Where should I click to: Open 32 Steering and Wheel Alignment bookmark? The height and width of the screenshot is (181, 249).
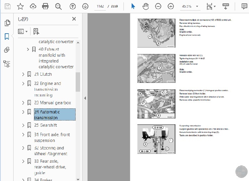(51, 151)
